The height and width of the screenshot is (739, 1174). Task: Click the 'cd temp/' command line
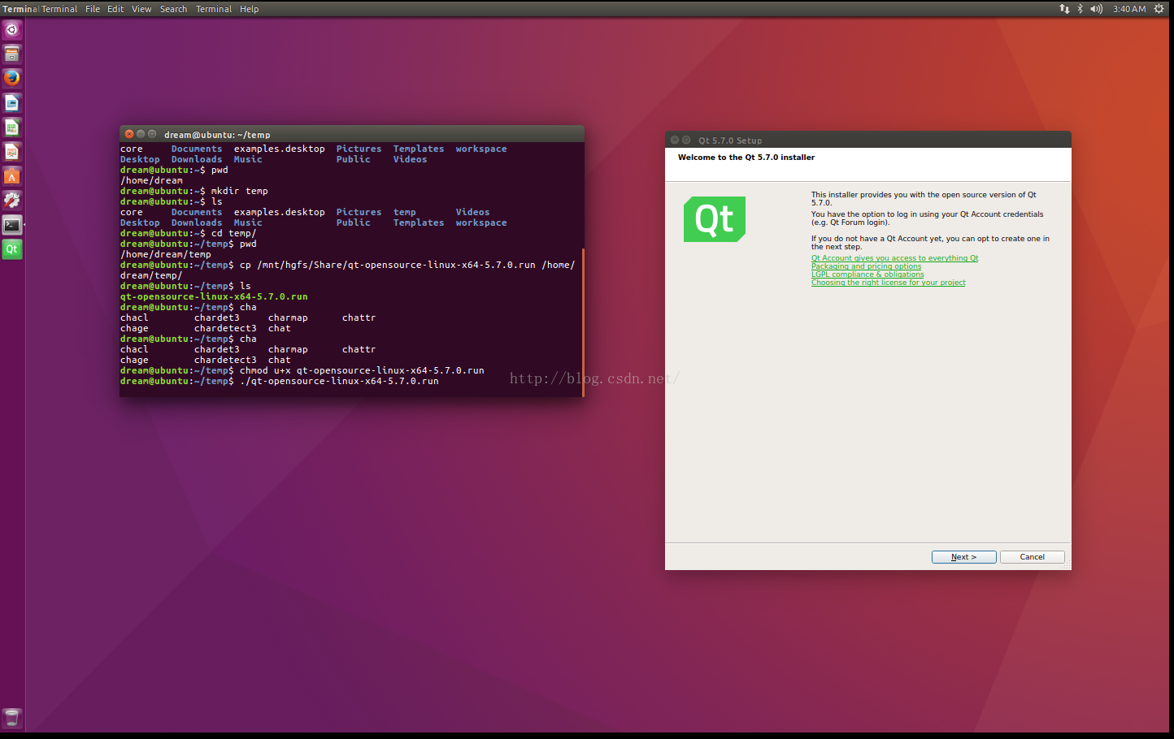coord(189,233)
